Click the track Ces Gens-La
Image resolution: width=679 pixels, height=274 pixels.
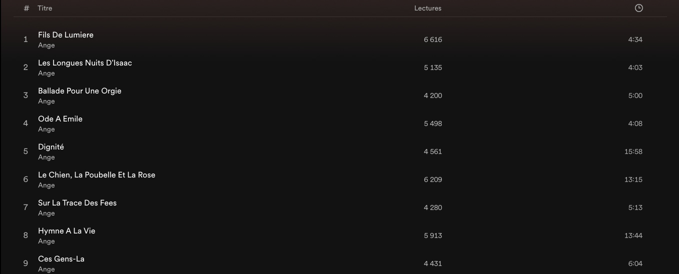[61, 259]
